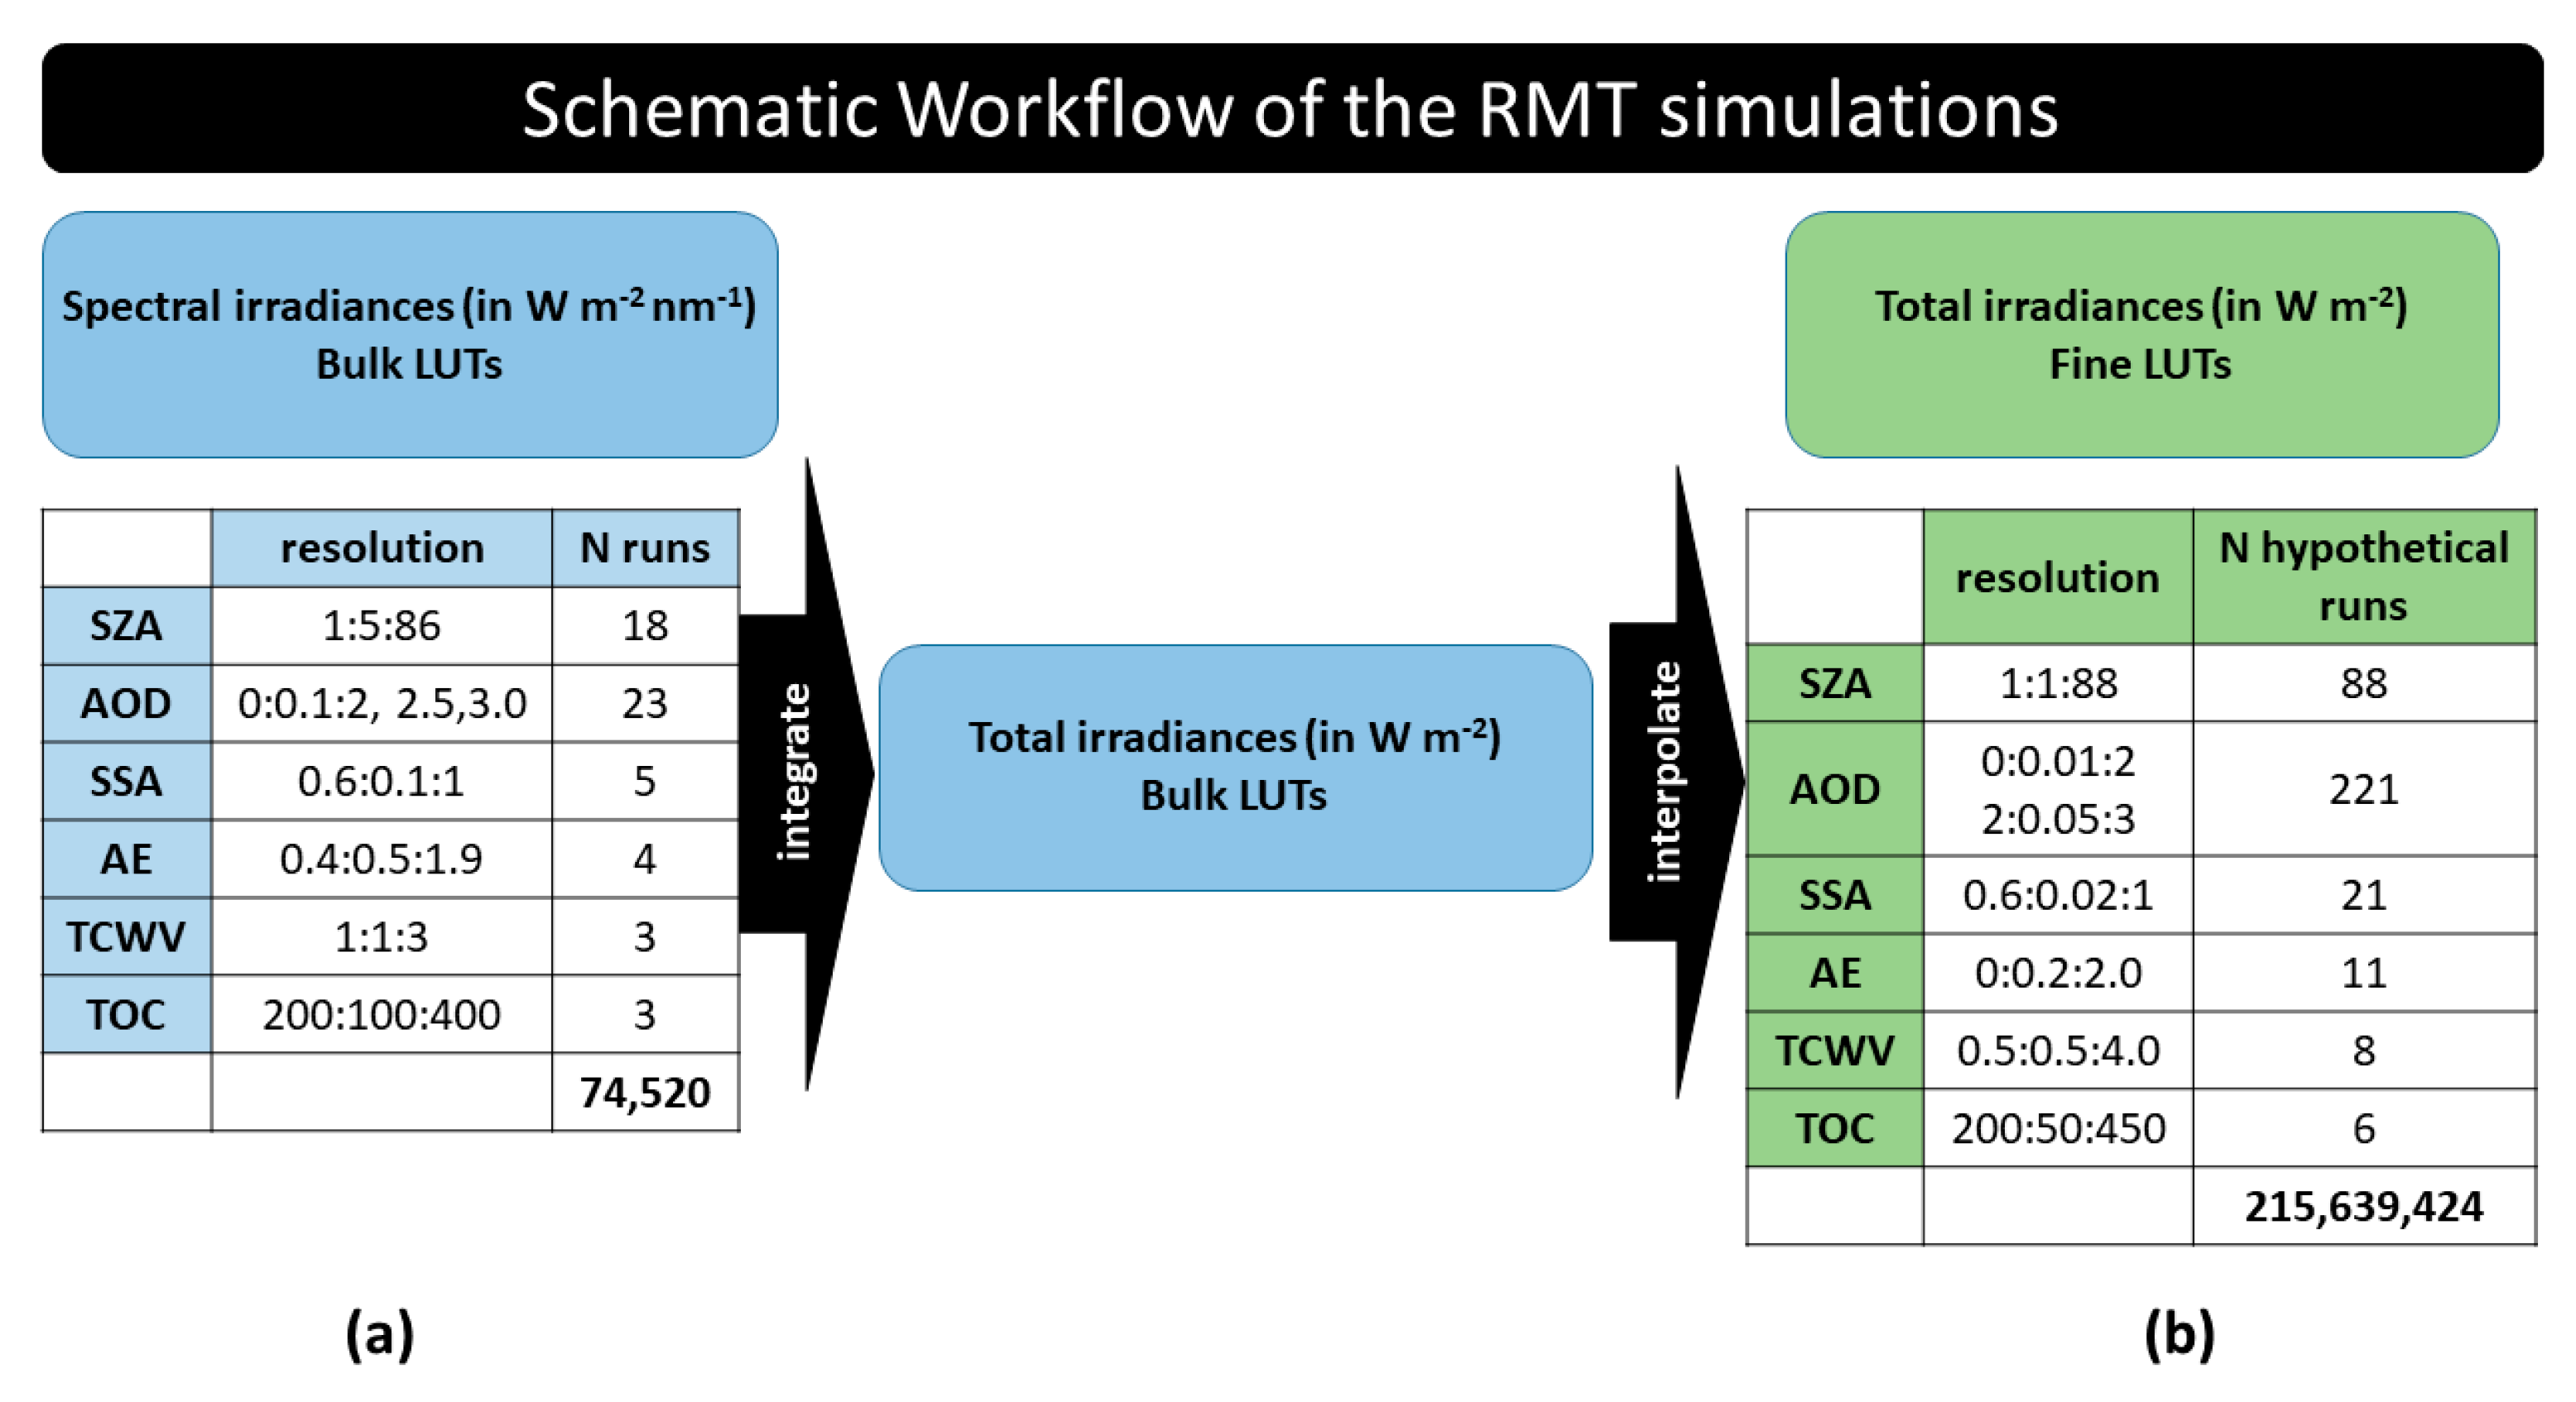The image size is (2576, 1402).
Task: Click the 74,520 total cell
Action: [645, 1092]
